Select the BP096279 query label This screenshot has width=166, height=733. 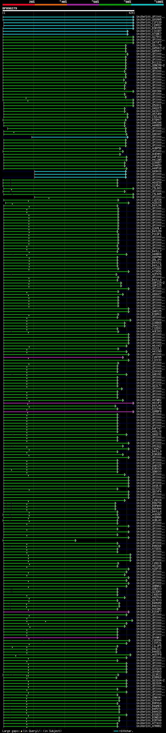click(10, 9)
